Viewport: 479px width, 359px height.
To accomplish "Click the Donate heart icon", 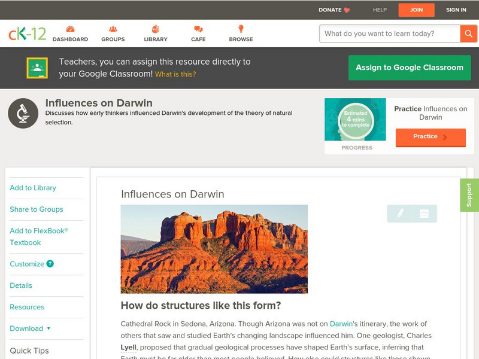I will tap(347, 10).
